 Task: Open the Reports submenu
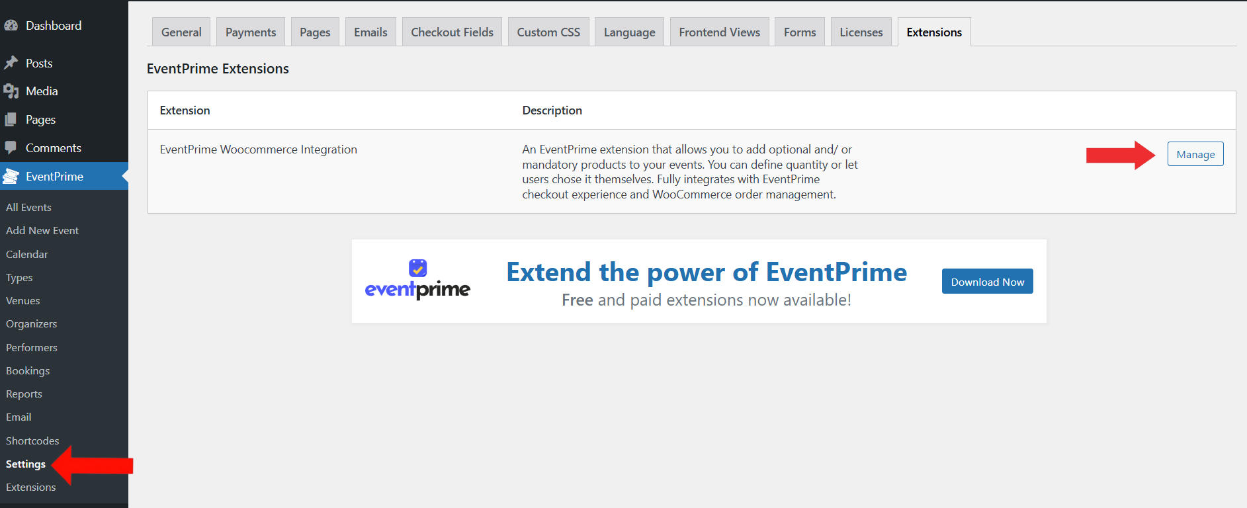pyautogui.click(x=24, y=394)
